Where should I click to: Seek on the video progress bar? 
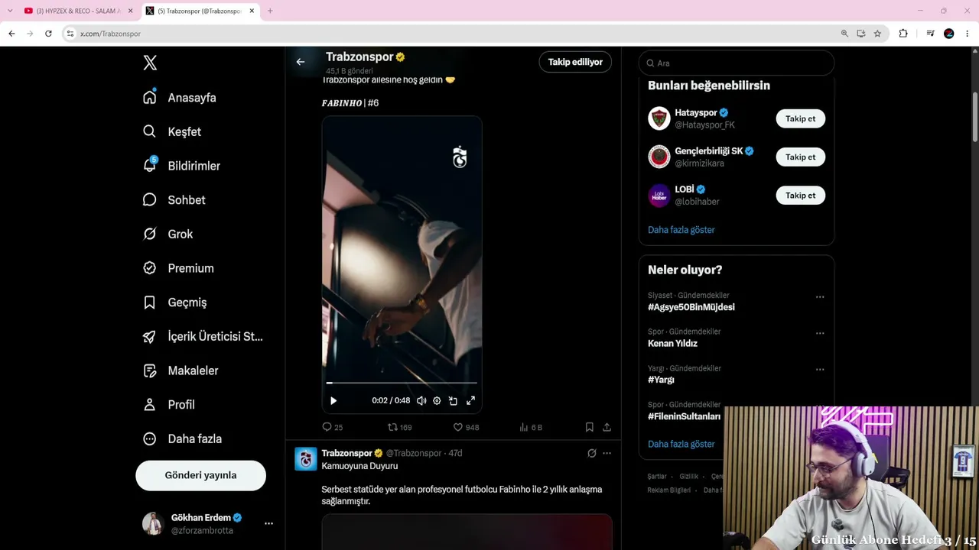click(x=402, y=383)
